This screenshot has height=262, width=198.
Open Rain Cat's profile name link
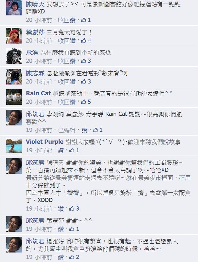pos(38,93)
